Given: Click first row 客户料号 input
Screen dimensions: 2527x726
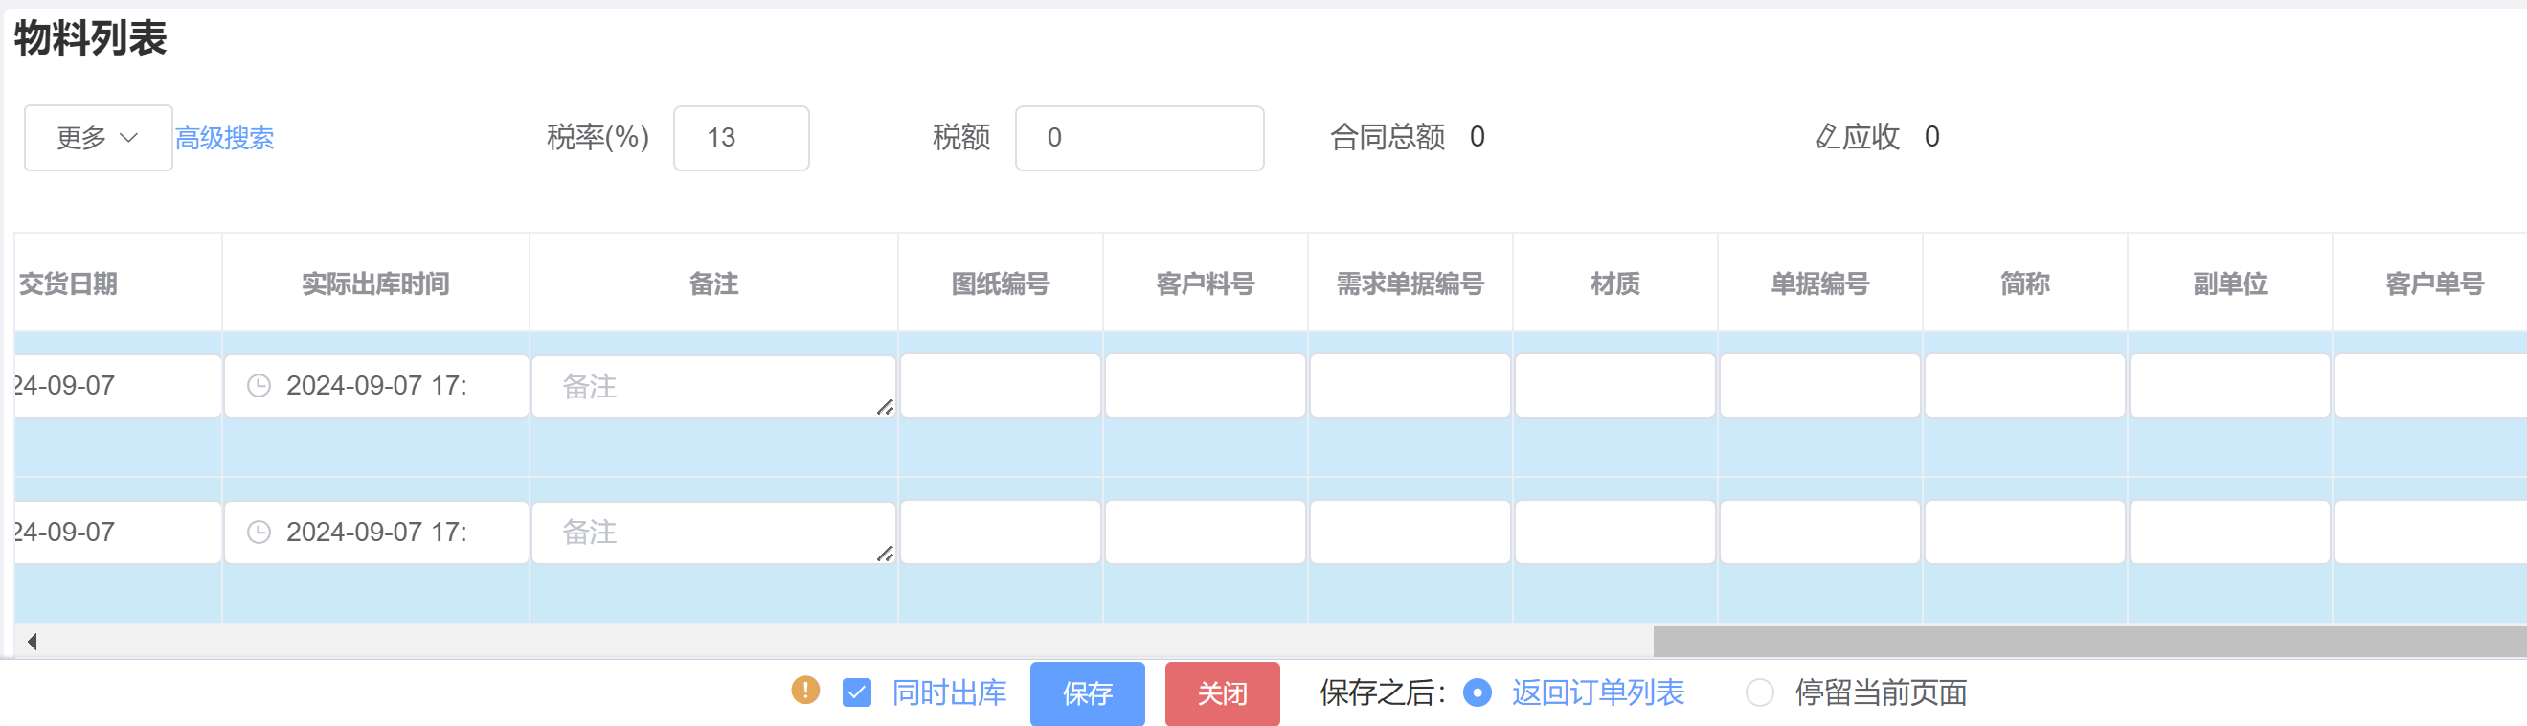Looking at the screenshot, I should 1206,386.
